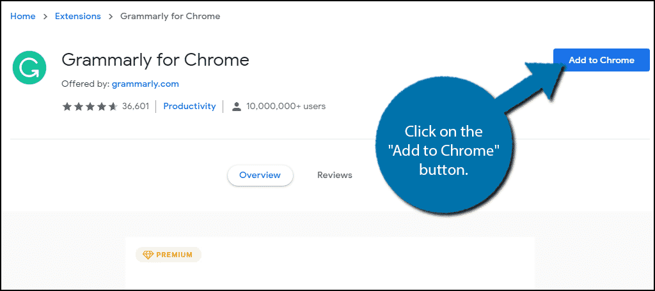Click the Grammarly for Chrome title heading
This screenshot has width=655, height=291.
pyautogui.click(x=155, y=61)
